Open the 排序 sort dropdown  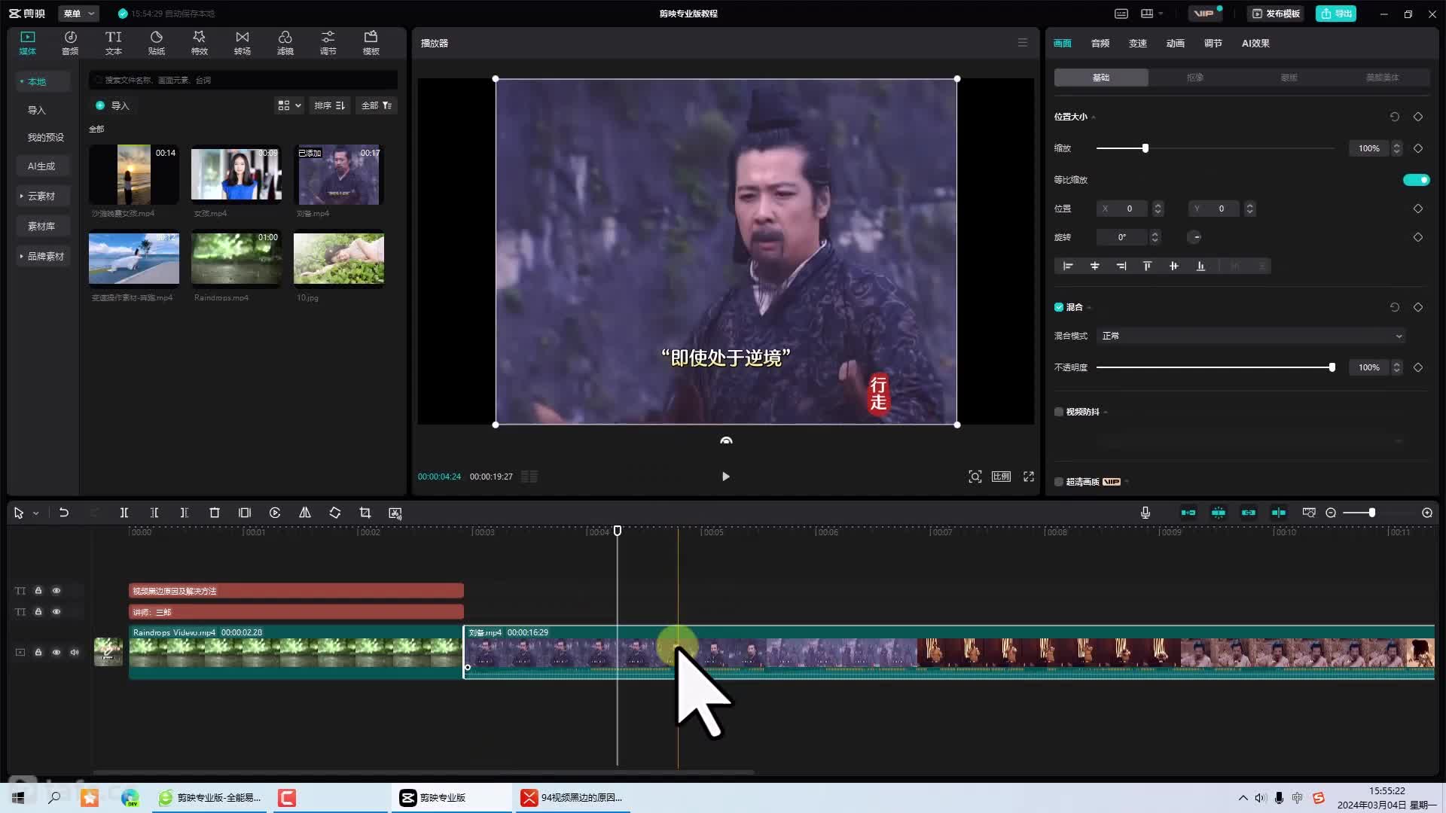329,105
